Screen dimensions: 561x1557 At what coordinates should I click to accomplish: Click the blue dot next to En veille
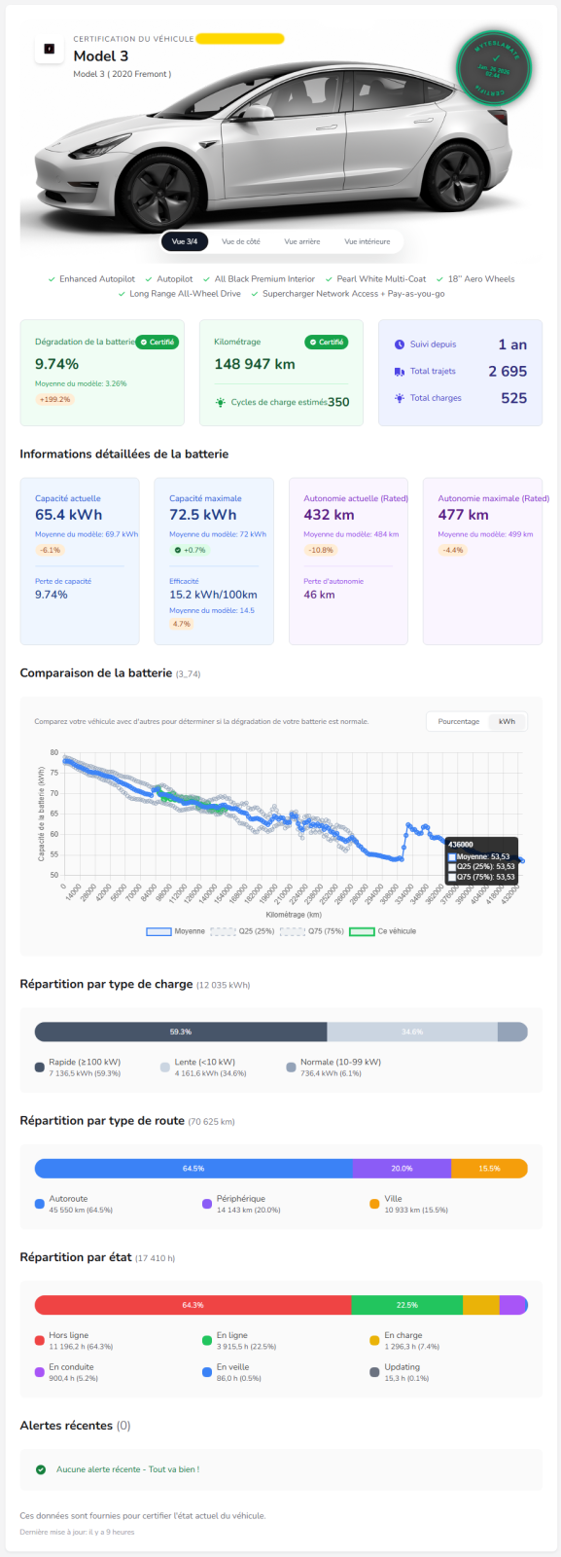pos(207,1372)
